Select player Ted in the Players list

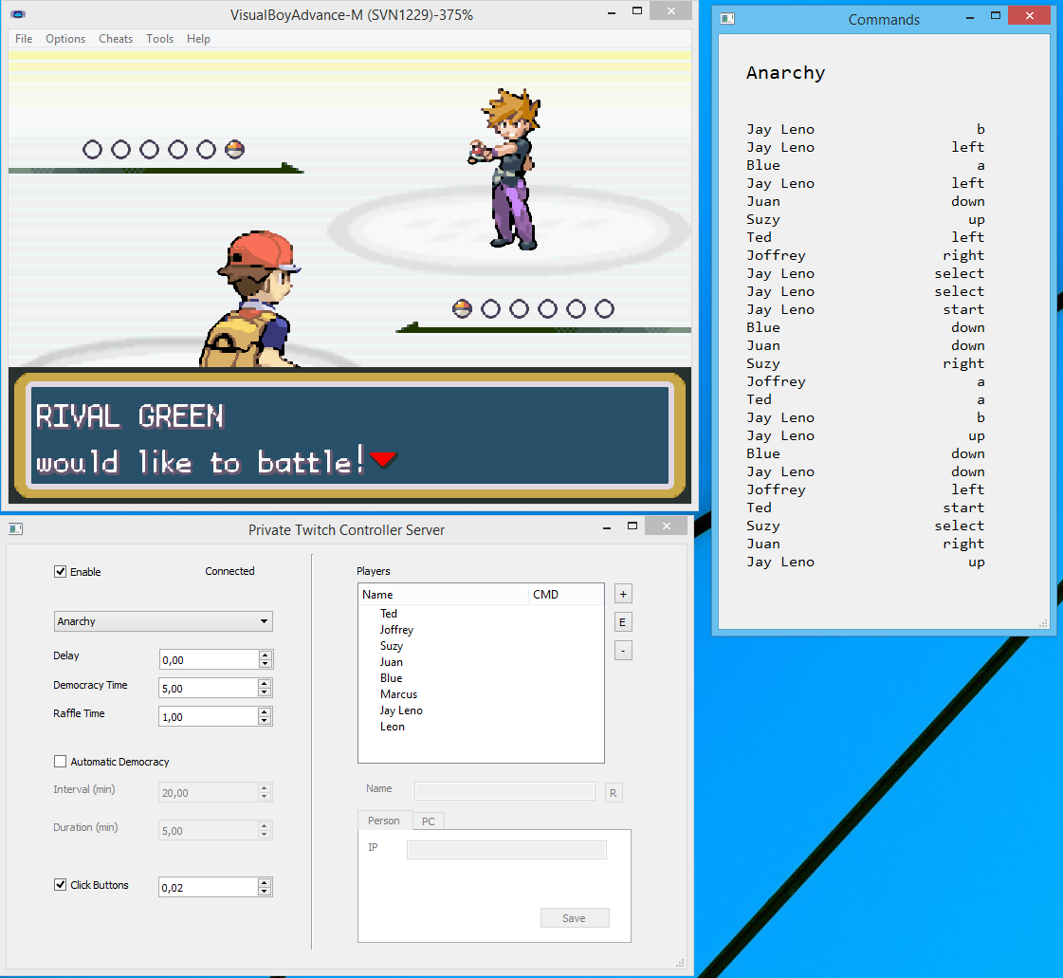tap(389, 613)
